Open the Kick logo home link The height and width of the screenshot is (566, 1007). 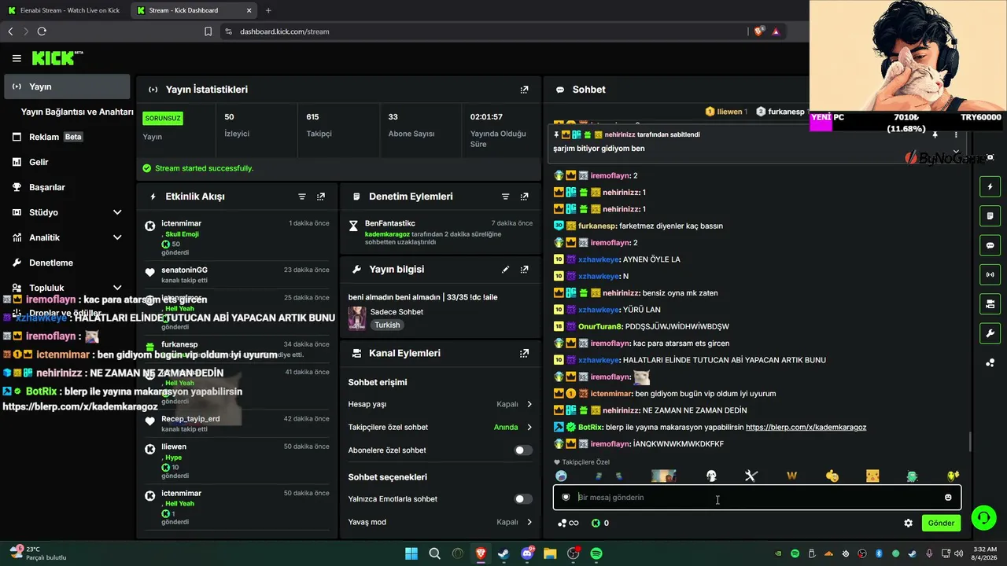tap(57, 58)
